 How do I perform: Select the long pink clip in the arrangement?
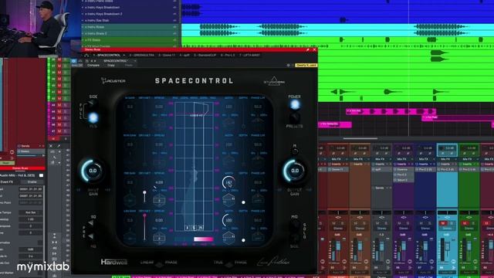(391, 111)
